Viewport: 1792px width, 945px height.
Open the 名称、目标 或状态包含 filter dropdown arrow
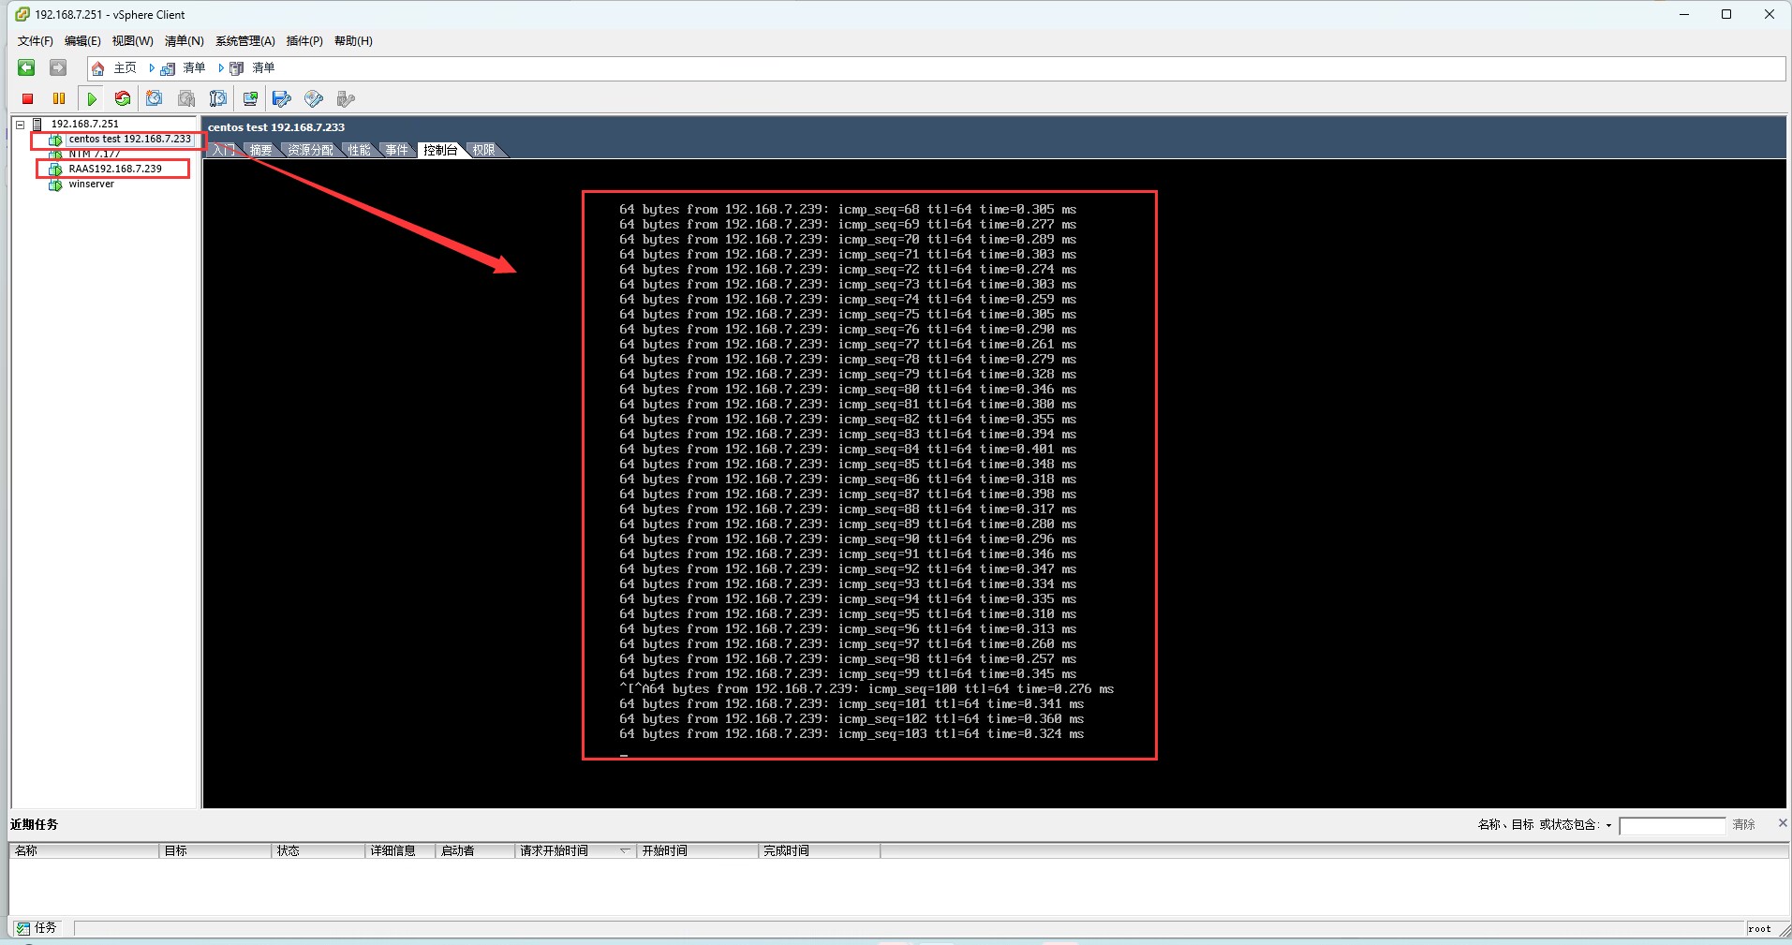point(1608,825)
